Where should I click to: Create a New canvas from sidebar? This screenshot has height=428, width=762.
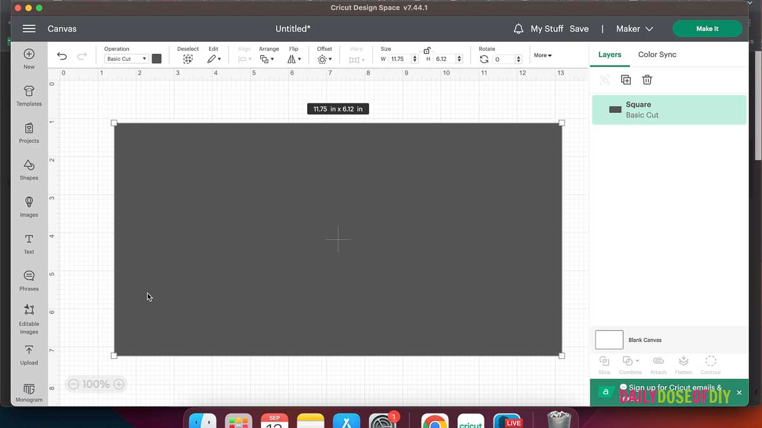(x=29, y=58)
